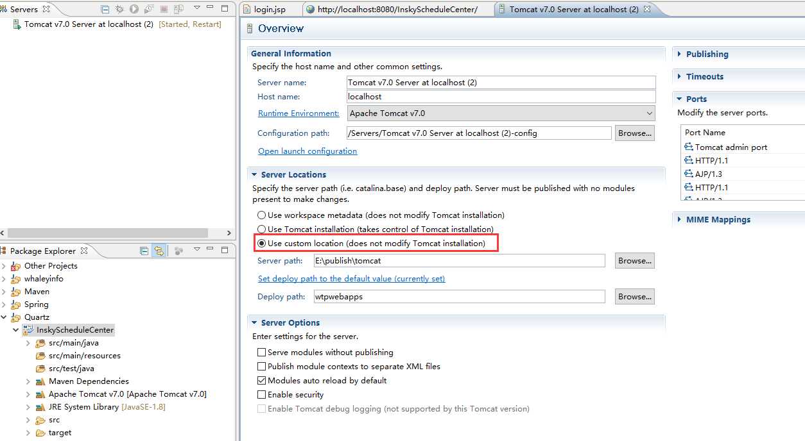The width and height of the screenshot is (805, 441).
Task: Select Apache Tomcat v7.0 library in tree
Action: click(127, 394)
